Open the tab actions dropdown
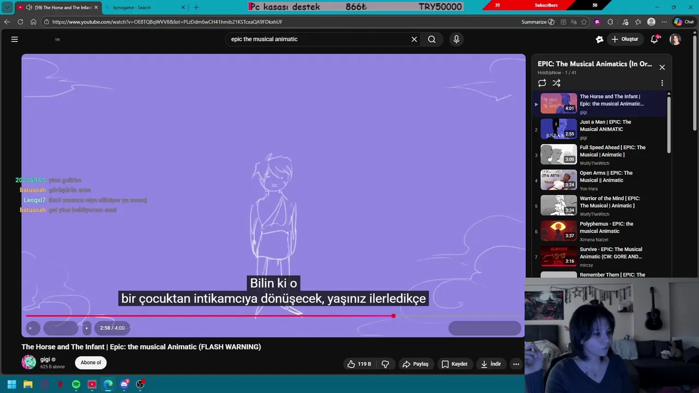The image size is (699, 393). coord(7,8)
